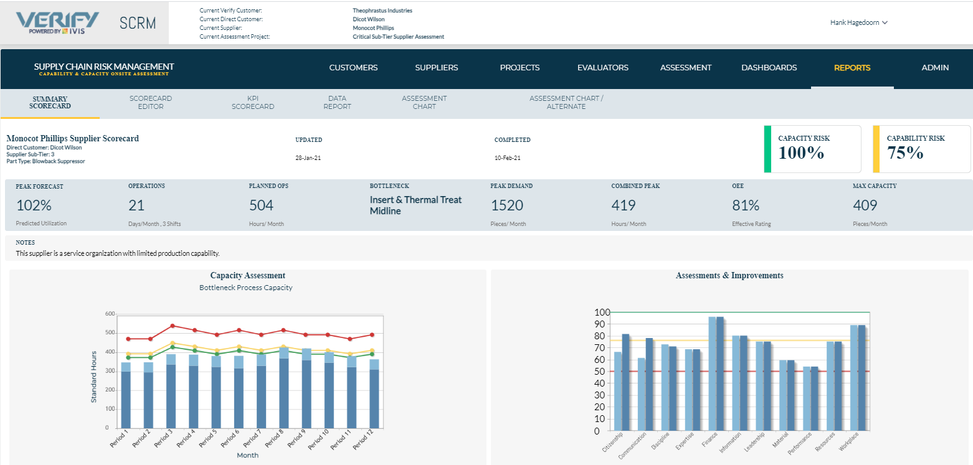Open the CUSTOMERS section
Viewport: 973px width, 465px height.
353,67
